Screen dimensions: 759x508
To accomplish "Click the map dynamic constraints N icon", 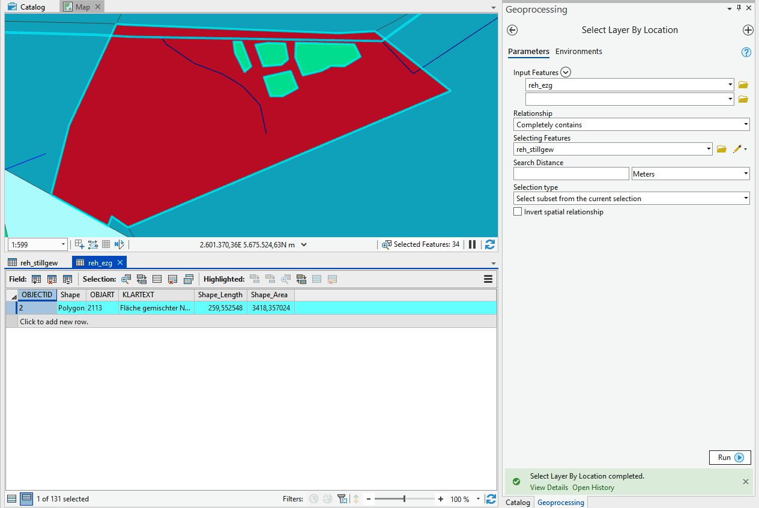I will pyautogui.click(x=119, y=244).
